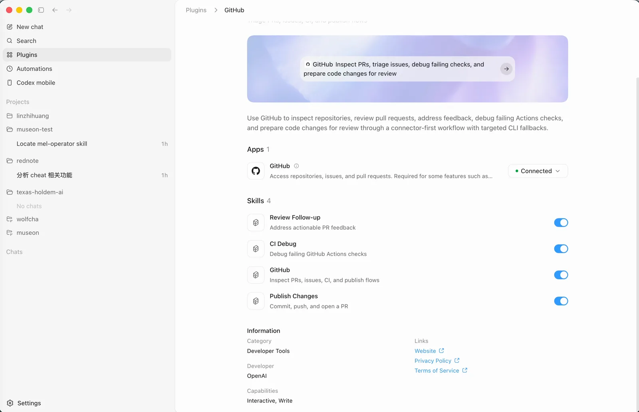This screenshot has height=412, width=639.
Task: Click the "Chats" section label
Action: coord(14,252)
